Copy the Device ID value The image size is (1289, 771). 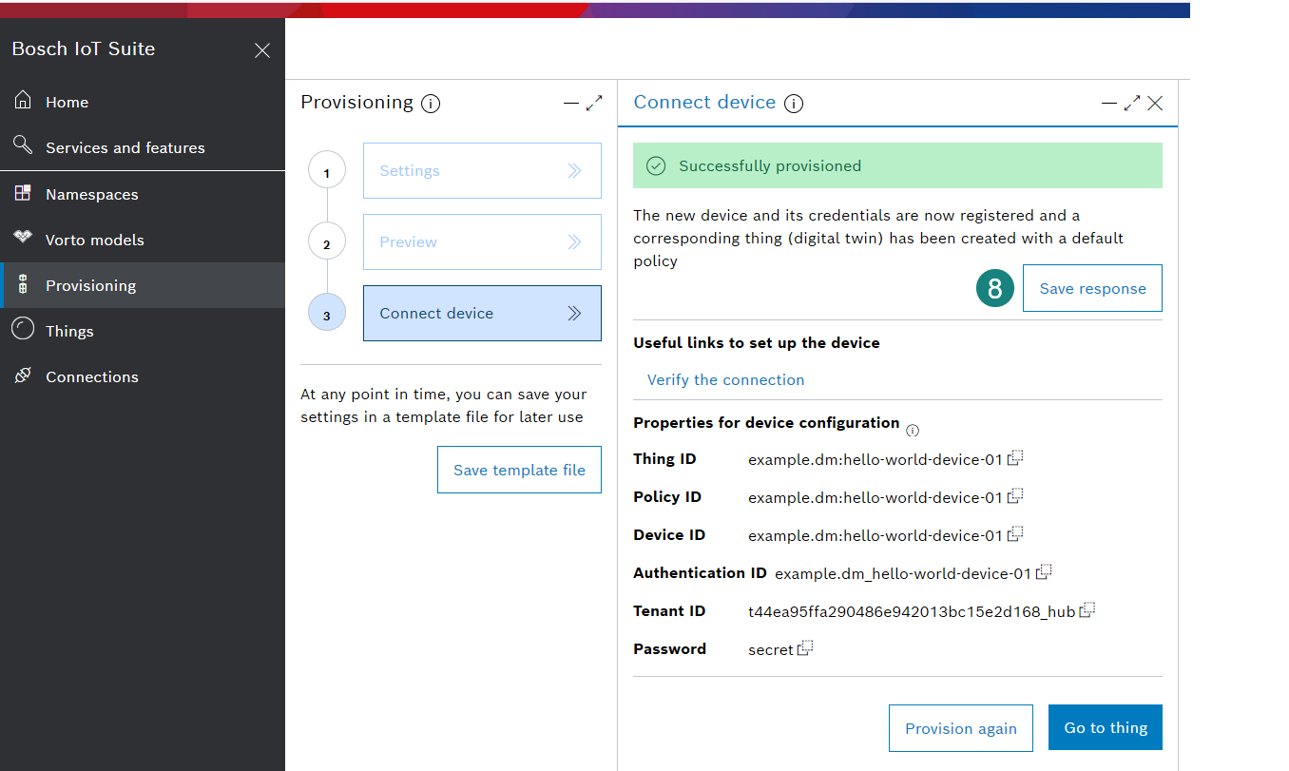[1015, 533]
